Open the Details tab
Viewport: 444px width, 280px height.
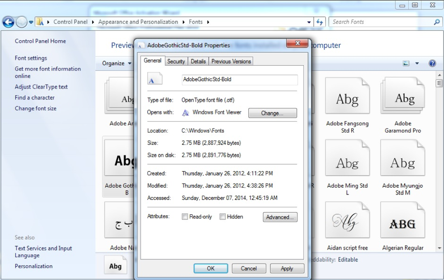point(198,61)
